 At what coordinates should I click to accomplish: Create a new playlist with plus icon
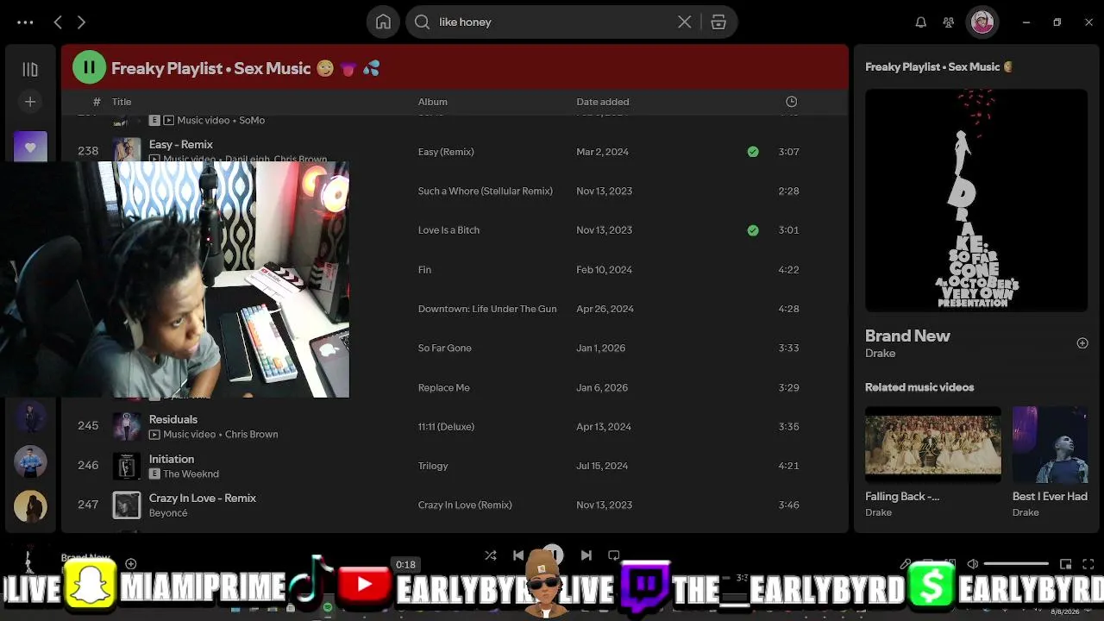[x=30, y=102]
